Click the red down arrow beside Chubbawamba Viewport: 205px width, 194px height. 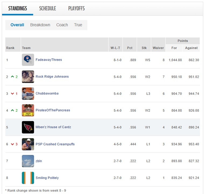coord(12,94)
